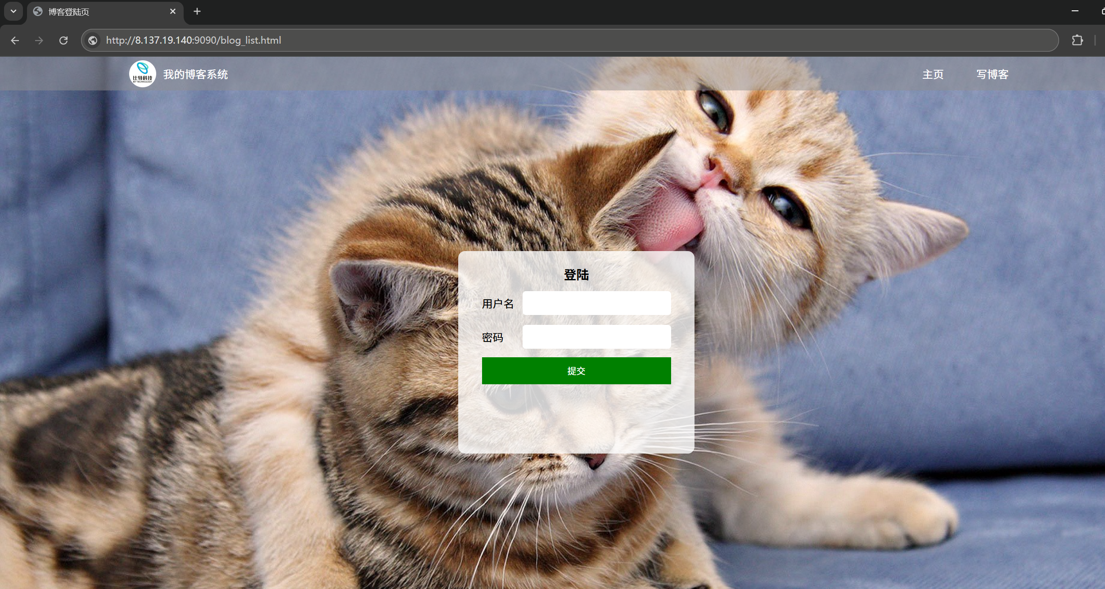The image size is (1105, 589).
Task: Click the globe favicon on the tab
Action: point(38,12)
